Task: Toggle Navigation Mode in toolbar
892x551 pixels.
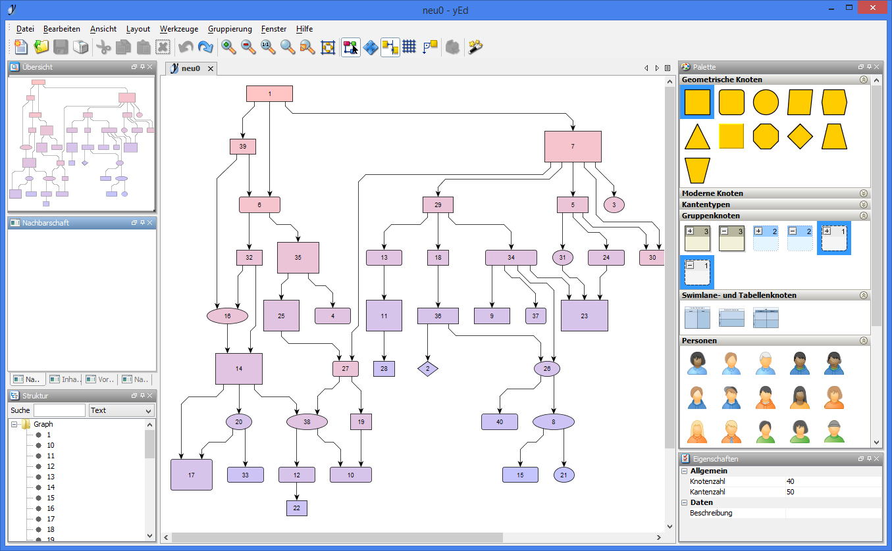Action: [x=371, y=47]
